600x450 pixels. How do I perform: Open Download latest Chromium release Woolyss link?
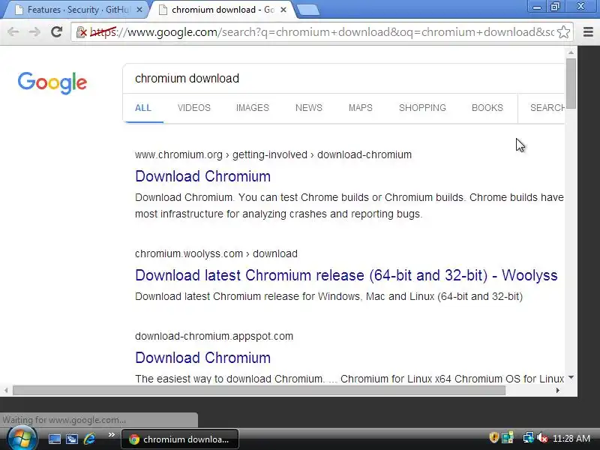pyautogui.click(x=346, y=275)
